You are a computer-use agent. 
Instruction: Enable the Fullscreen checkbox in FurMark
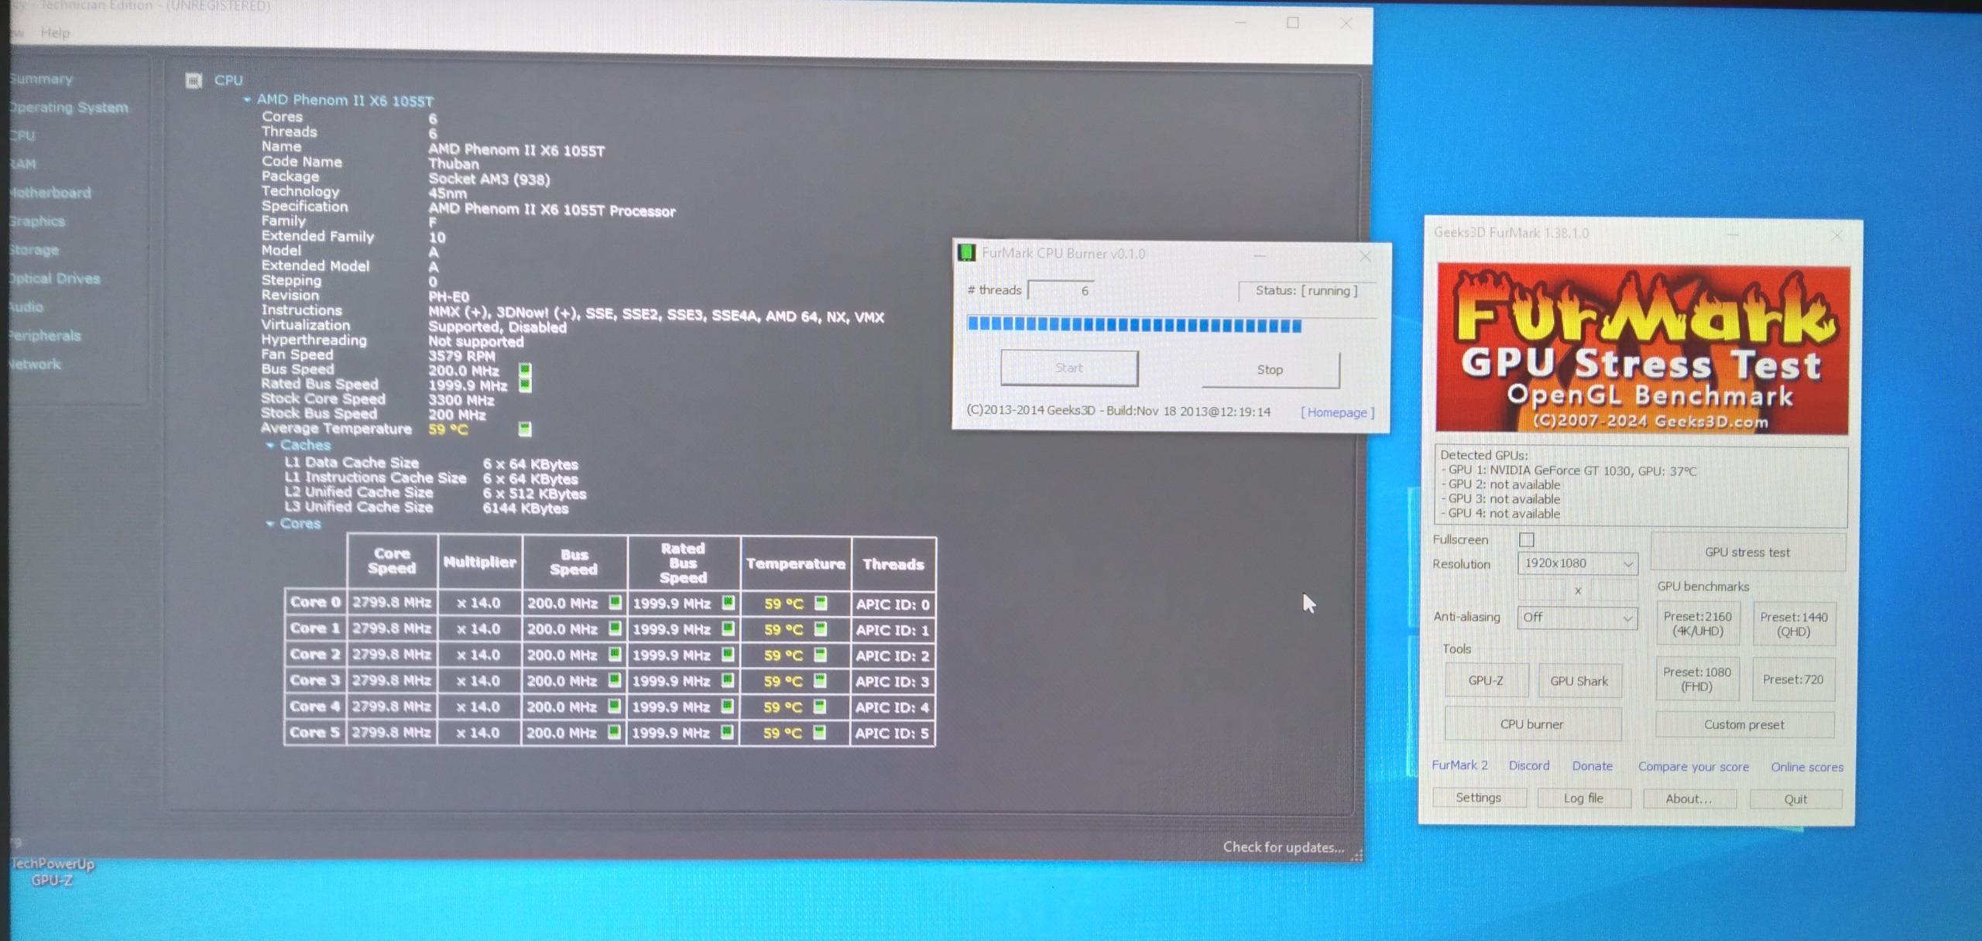(1526, 539)
